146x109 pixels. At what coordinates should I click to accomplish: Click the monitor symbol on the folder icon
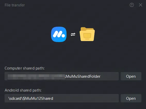pyautogui.click(x=87, y=36)
